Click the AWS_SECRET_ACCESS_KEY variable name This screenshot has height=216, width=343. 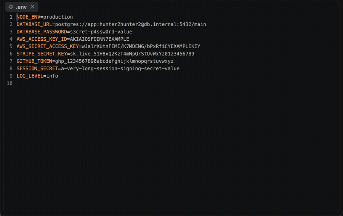point(48,46)
